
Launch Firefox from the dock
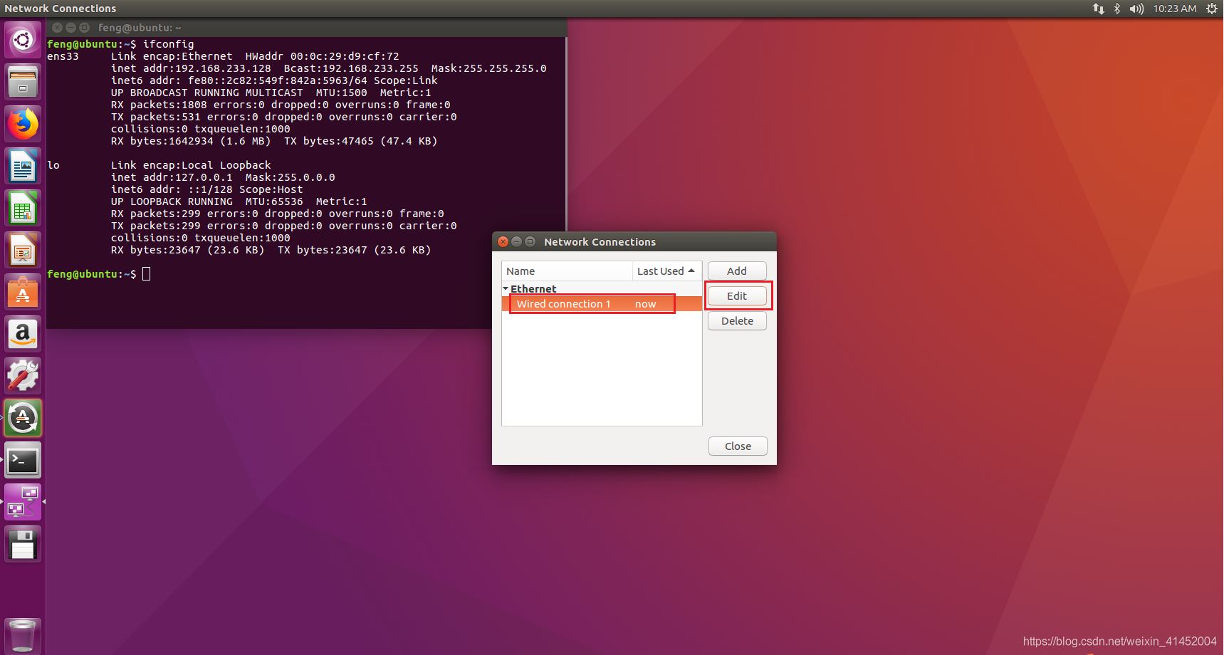[23, 124]
